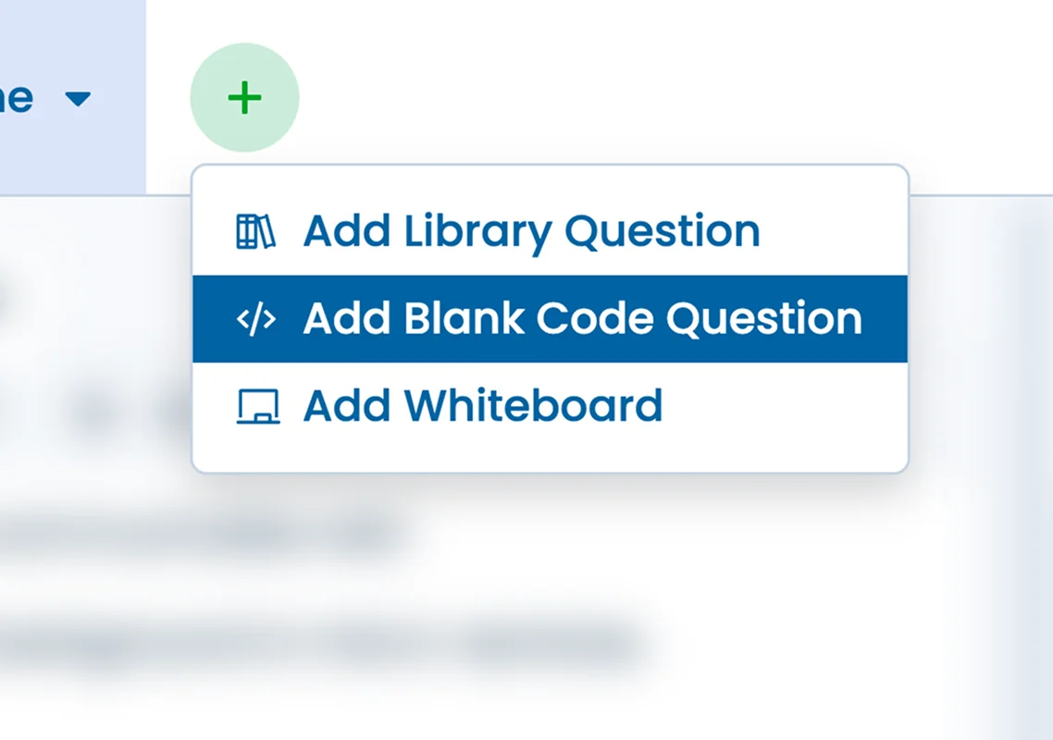This screenshot has height=740, width=1053.
Task: Choose Add Whiteboard from the menu
Action: pyautogui.click(x=481, y=405)
